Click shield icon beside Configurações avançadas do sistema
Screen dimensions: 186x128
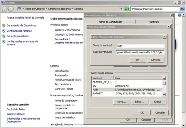point(4,42)
